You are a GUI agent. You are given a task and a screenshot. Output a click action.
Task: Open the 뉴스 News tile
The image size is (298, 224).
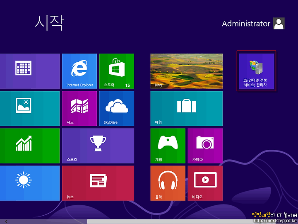point(98,183)
